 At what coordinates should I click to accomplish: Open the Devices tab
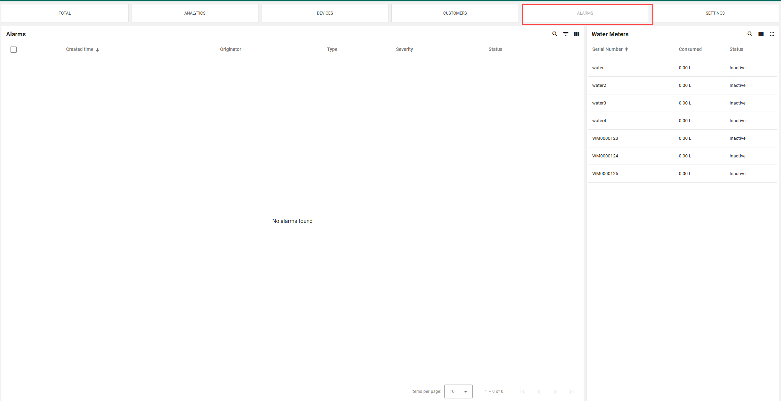(x=325, y=13)
